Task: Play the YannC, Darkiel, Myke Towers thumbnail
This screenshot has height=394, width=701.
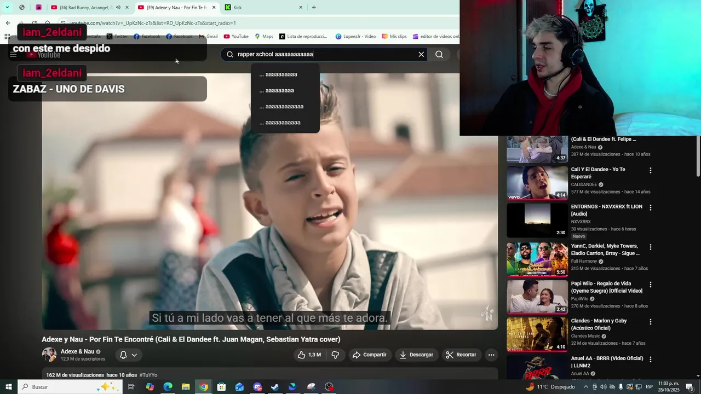Action: point(537,259)
